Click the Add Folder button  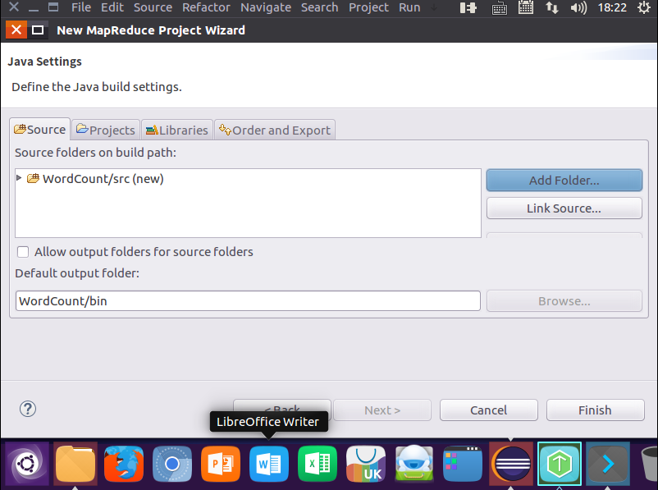pos(564,180)
